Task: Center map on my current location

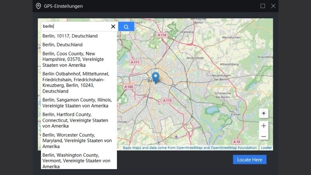Action: [x=264, y=113]
